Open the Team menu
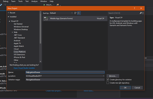The width and height of the screenshot is (153, 99). click(13, 1)
